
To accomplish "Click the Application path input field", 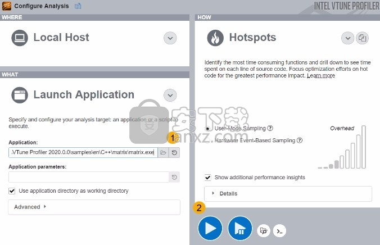I will [x=83, y=153].
